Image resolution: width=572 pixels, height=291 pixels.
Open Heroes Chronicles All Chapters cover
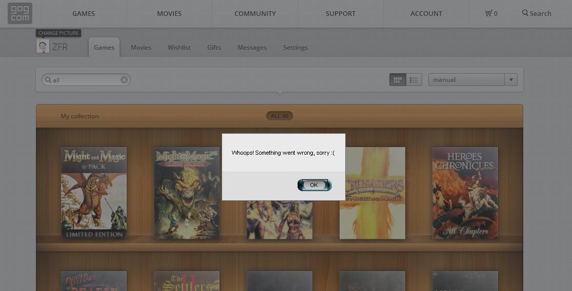pos(465,193)
